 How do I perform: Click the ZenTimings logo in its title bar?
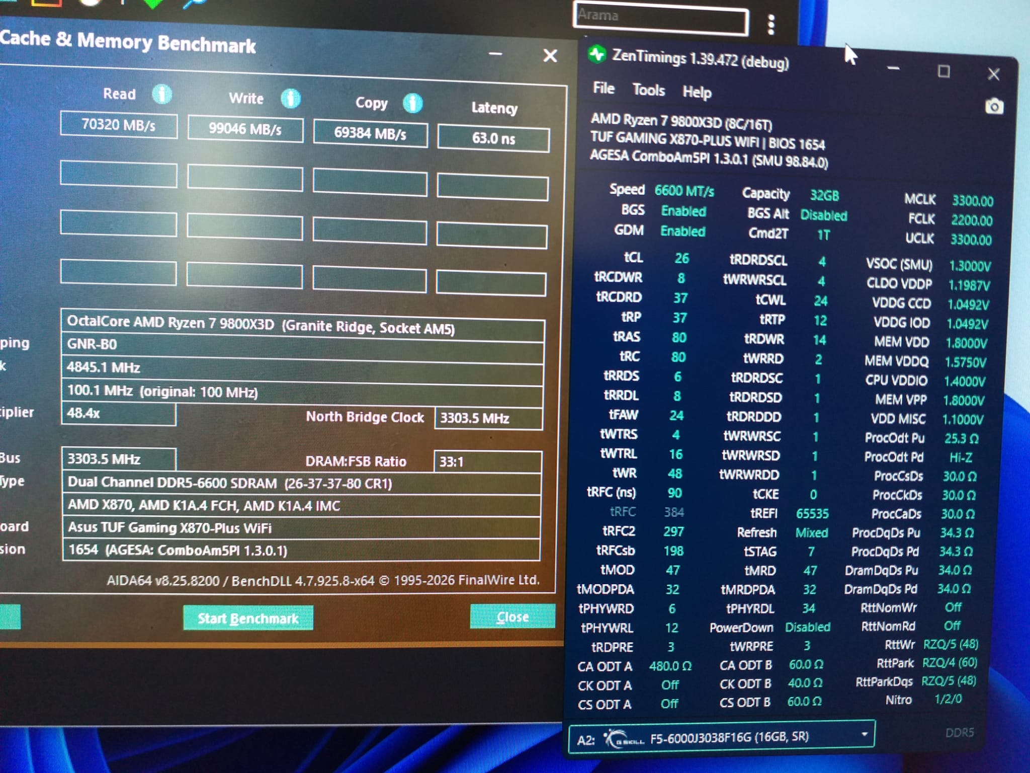pos(597,54)
